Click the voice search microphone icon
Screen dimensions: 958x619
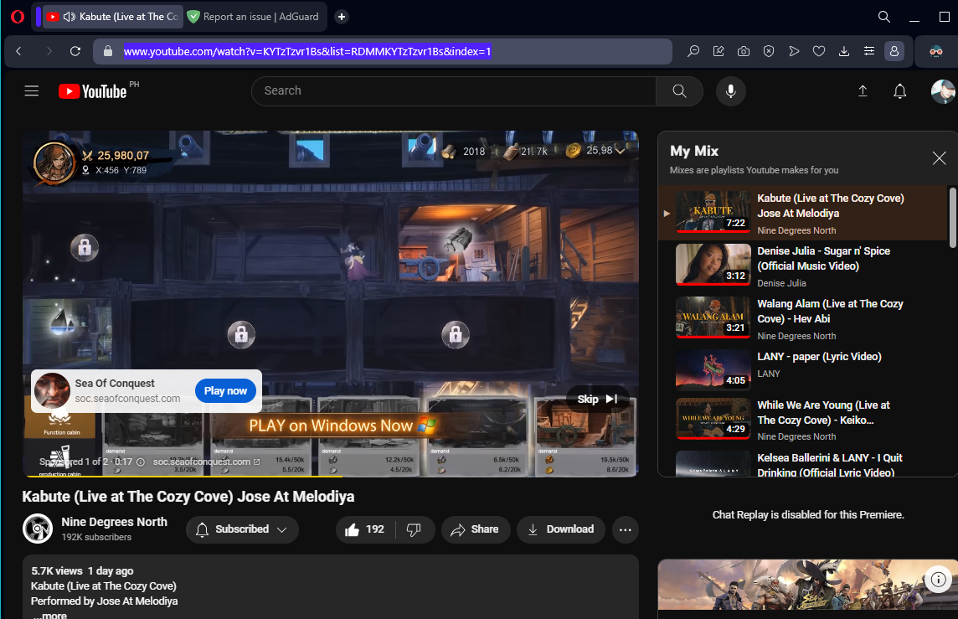pyautogui.click(x=730, y=91)
